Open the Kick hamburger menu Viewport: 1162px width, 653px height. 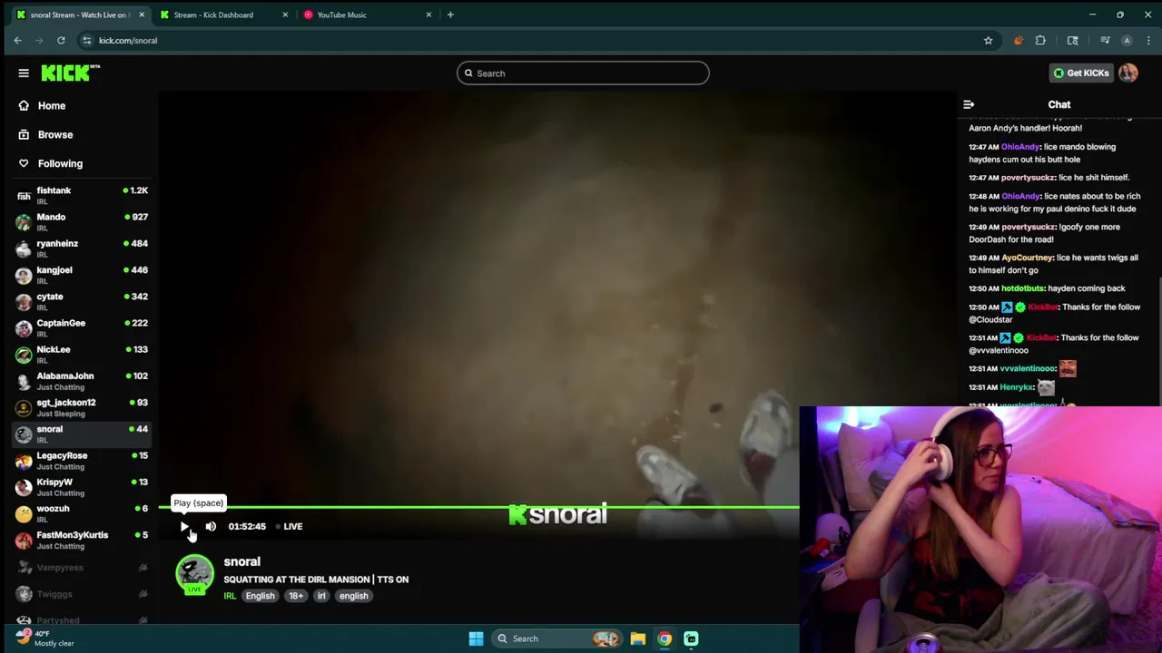pyautogui.click(x=24, y=73)
